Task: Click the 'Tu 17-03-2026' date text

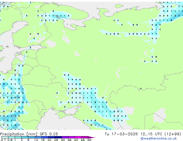Action: pos(121,134)
